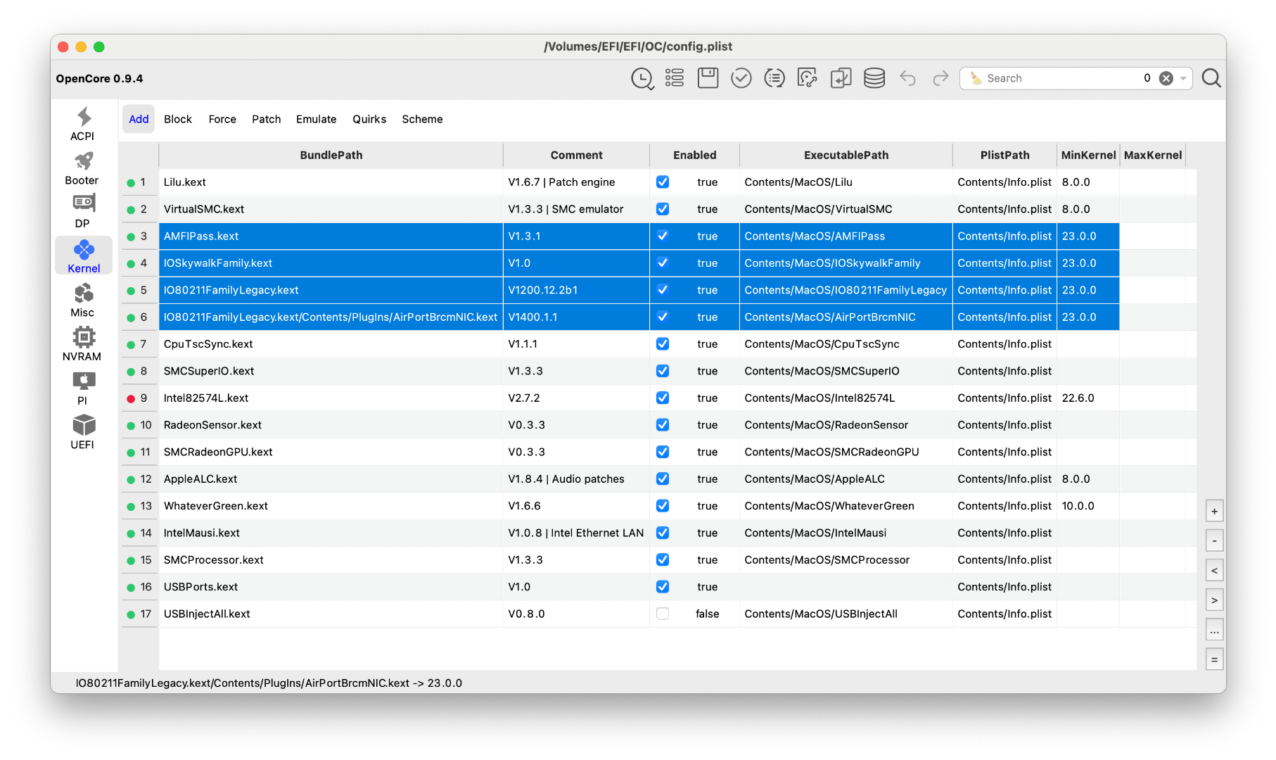The image size is (1276, 760).
Task: Click the plus button to add row
Action: 1214,512
